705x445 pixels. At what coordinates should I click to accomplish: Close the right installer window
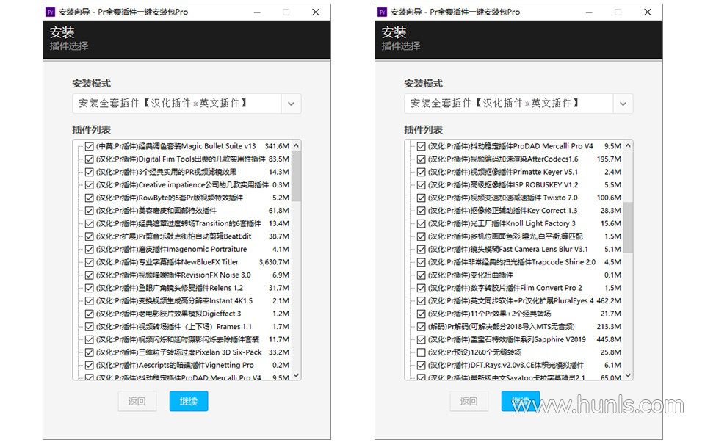tap(648, 12)
